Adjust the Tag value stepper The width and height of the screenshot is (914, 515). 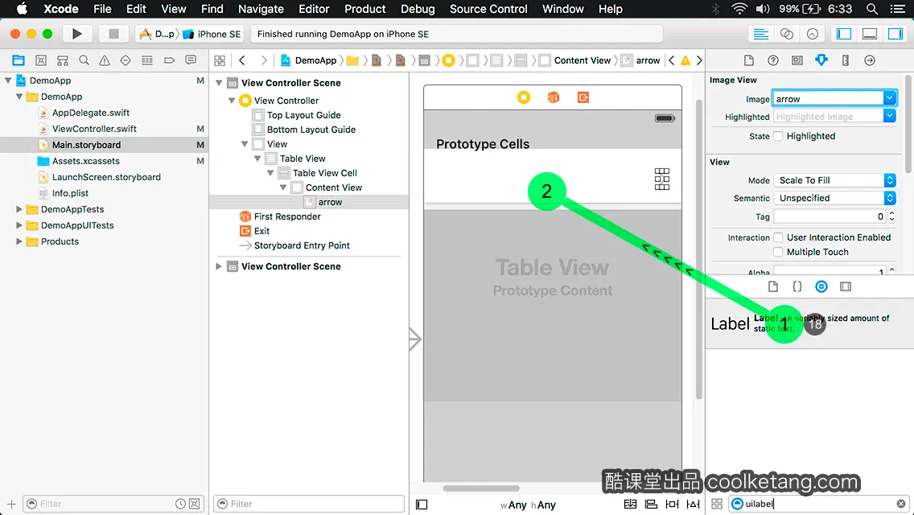[891, 216]
